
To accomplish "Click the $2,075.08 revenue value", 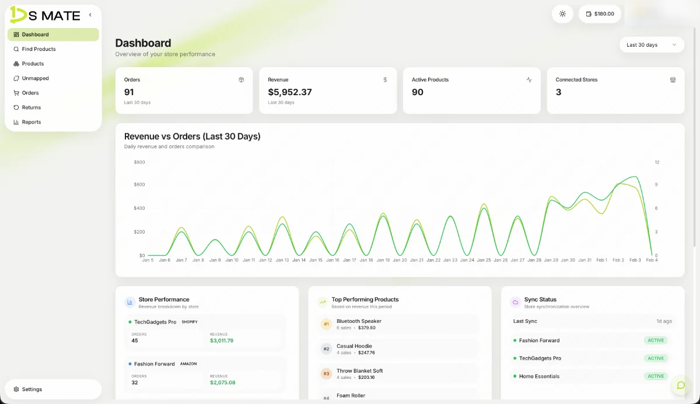I will click(223, 383).
